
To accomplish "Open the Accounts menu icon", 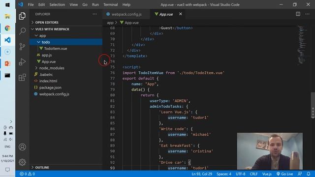I will (x=22, y=147).
